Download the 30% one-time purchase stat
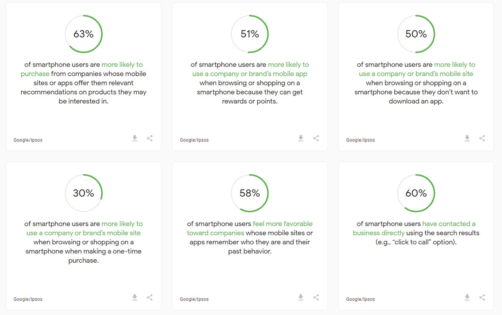 pyautogui.click(x=135, y=297)
